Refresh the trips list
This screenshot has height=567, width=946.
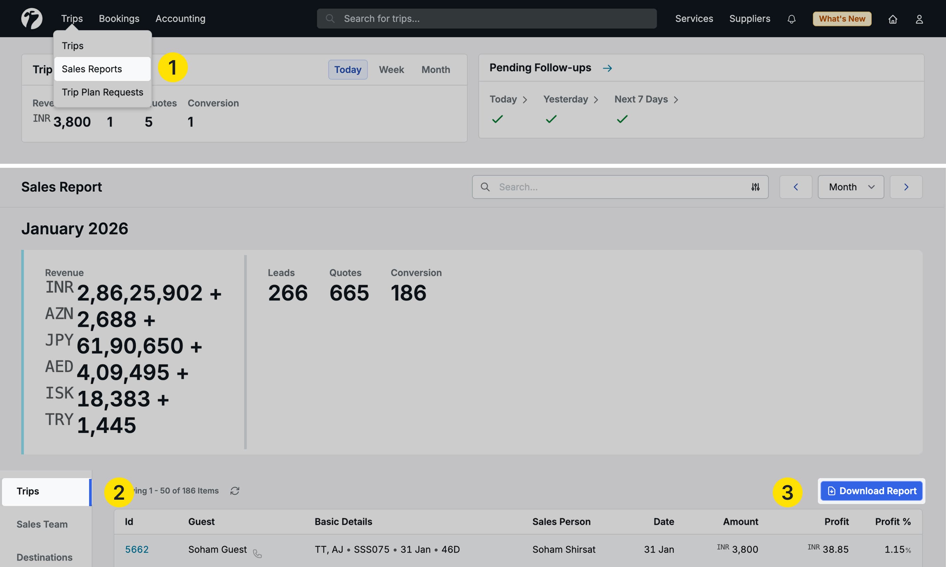(235, 491)
